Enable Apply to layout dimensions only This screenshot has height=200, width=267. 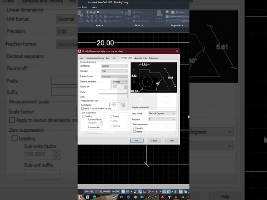tap(83, 108)
